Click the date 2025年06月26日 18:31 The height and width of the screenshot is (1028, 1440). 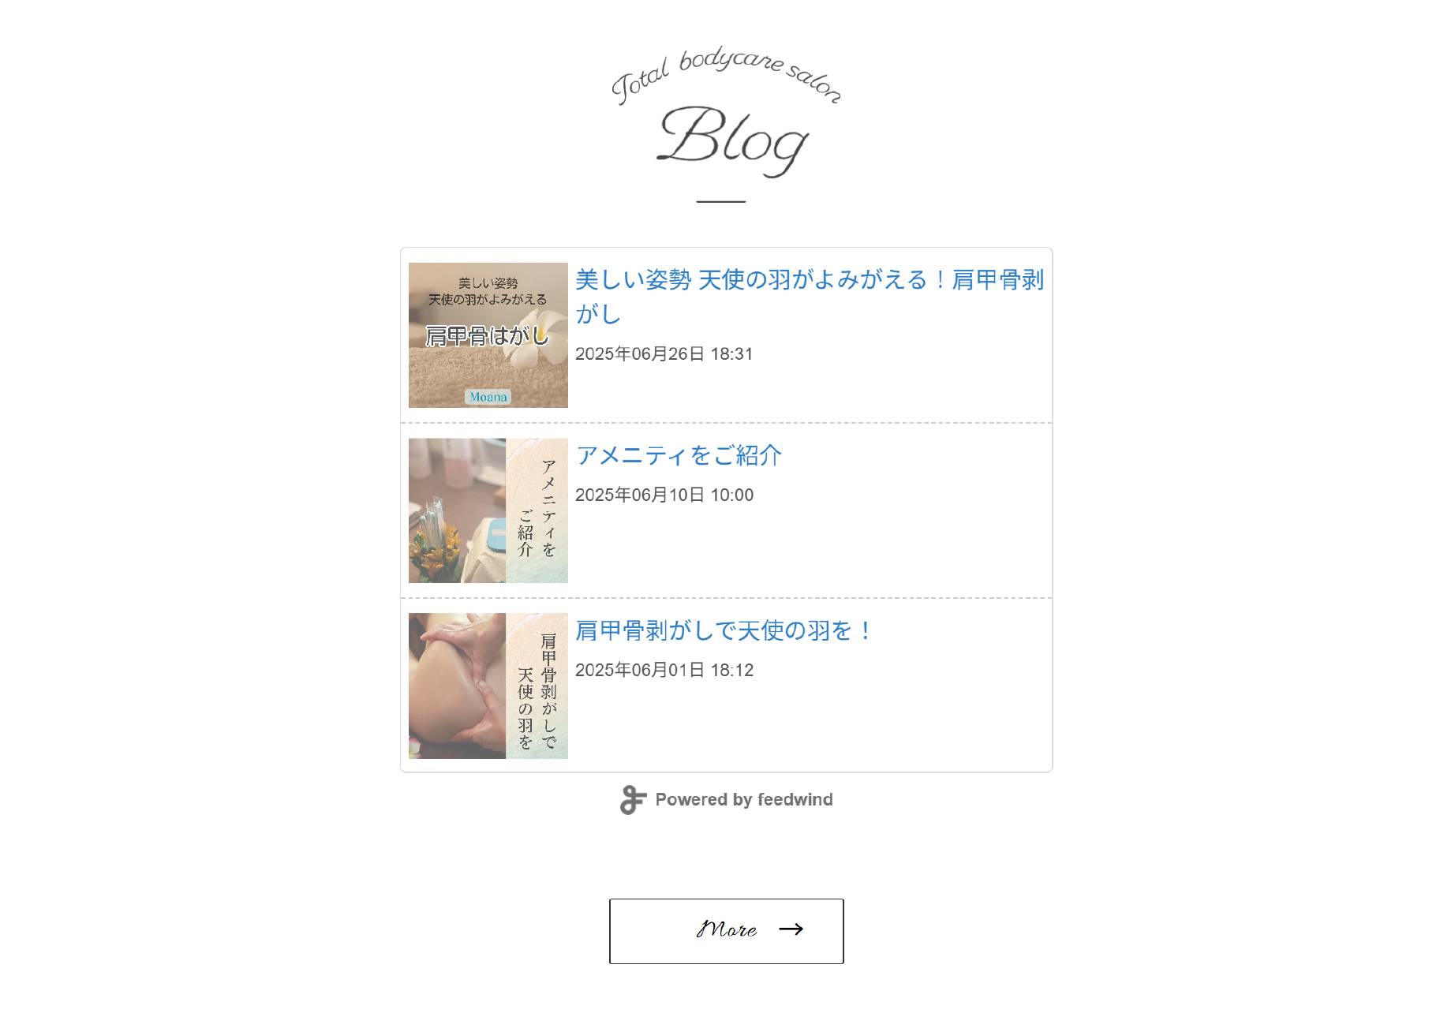[664, 353]
